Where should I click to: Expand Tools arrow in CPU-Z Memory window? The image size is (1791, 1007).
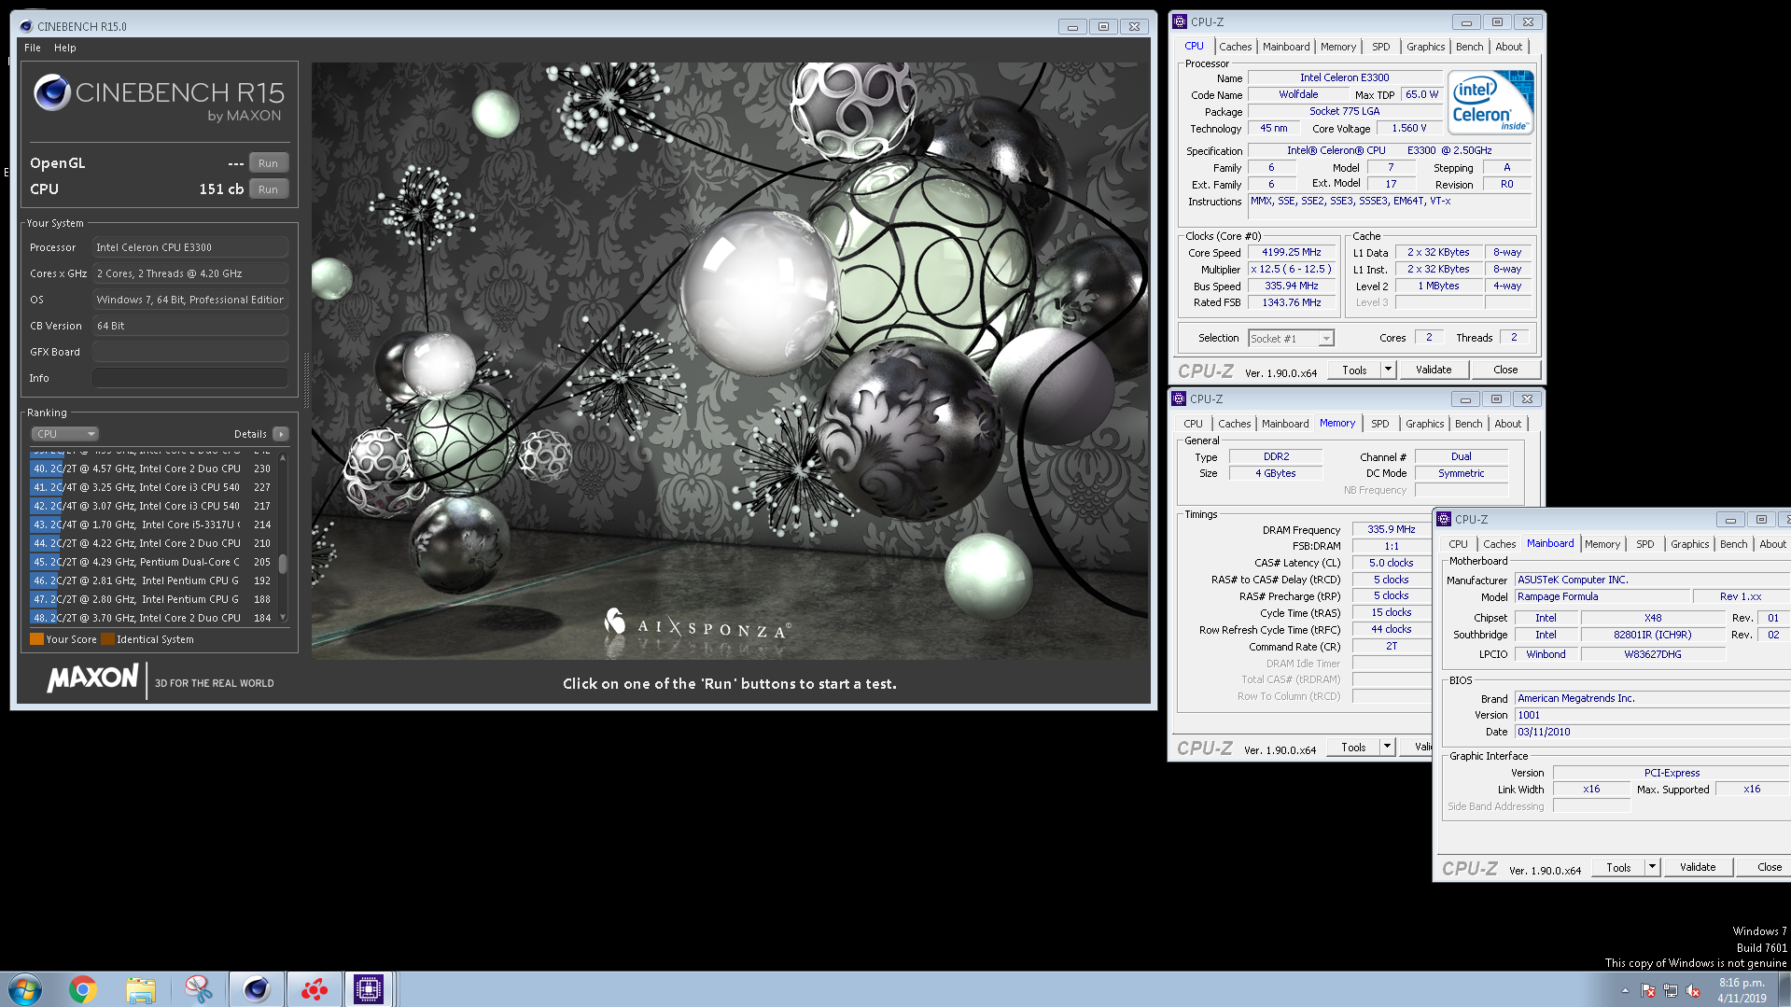click(1387, 747)
